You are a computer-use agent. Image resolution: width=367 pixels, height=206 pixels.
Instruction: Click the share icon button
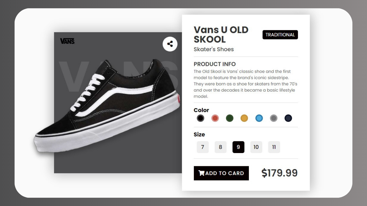coord(170,44)
